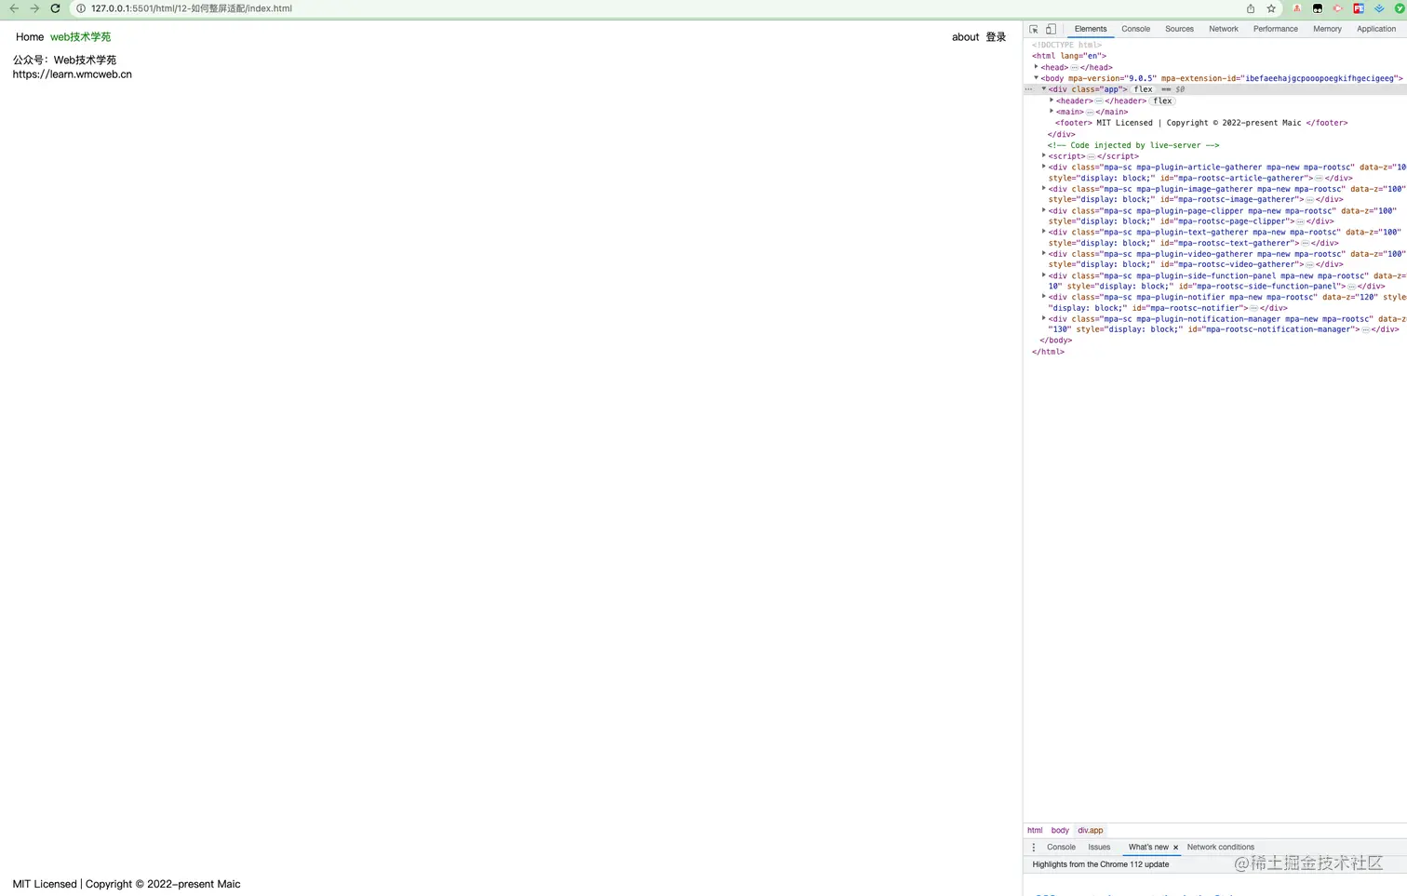Expand the mpa-plugin-text-gatherer div
Viewport: 1407px width, 896px height.
coord(1043,232)
